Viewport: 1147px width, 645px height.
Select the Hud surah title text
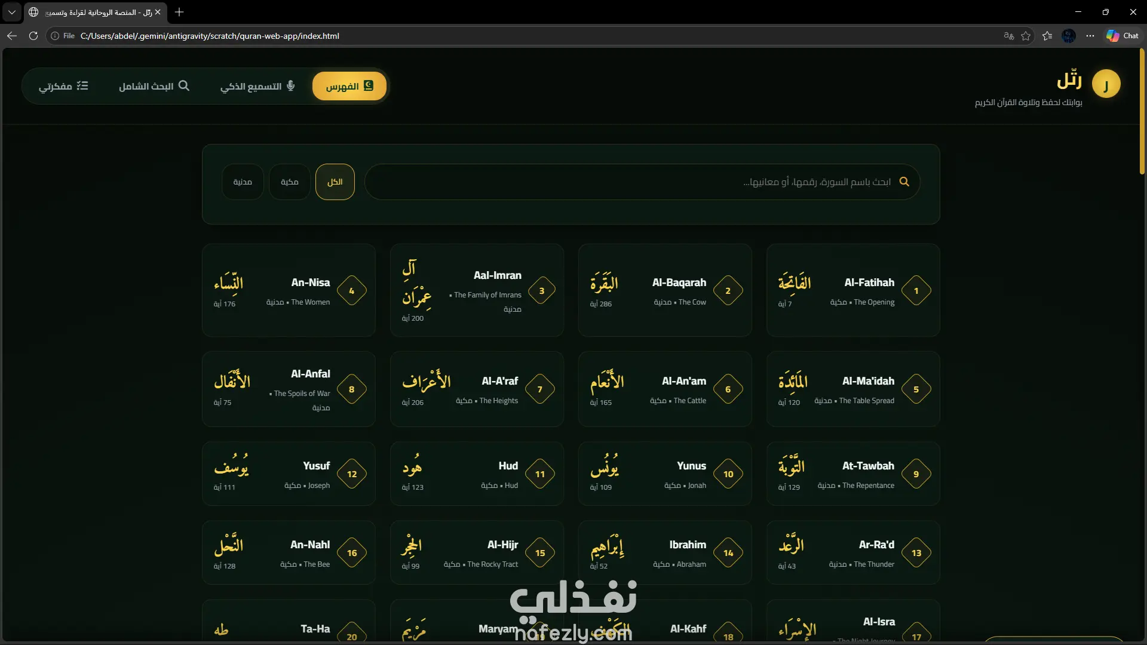pos(508,466)
